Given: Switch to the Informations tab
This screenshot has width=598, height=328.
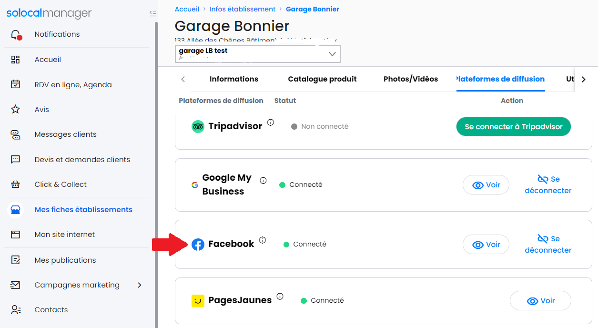Looking at the screenshot, I should pyautogui.click(x=234, y=79).
